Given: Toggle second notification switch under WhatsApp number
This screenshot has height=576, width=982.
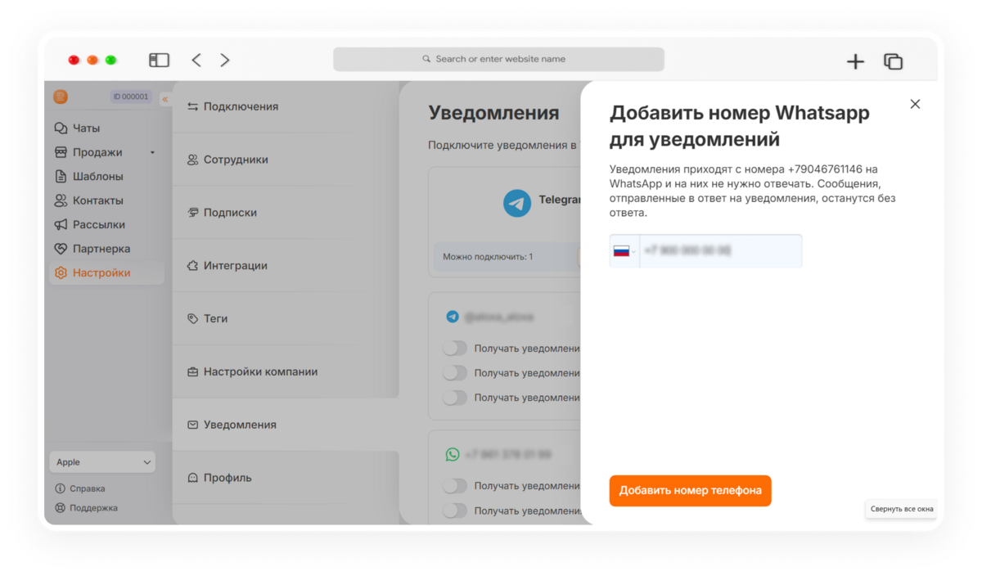Looking at the screenshot, I should pyautogui.click(x=455, y=511).
